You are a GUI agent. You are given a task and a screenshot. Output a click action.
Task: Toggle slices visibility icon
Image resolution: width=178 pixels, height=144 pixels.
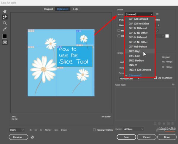tap(5, 42)
